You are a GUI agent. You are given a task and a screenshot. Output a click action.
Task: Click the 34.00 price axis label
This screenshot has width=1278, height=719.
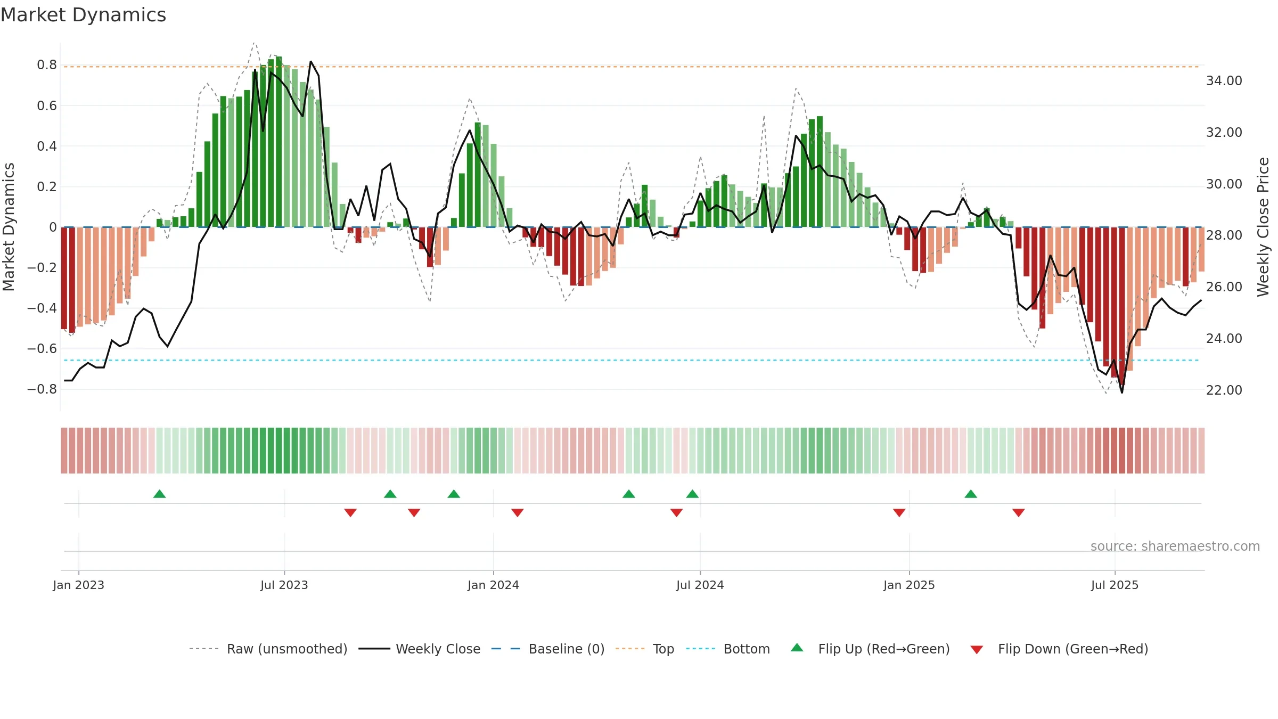tap(1224, 80)
